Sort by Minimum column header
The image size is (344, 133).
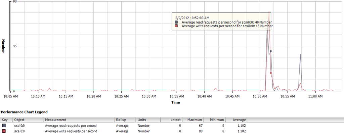tap(215, 120)
